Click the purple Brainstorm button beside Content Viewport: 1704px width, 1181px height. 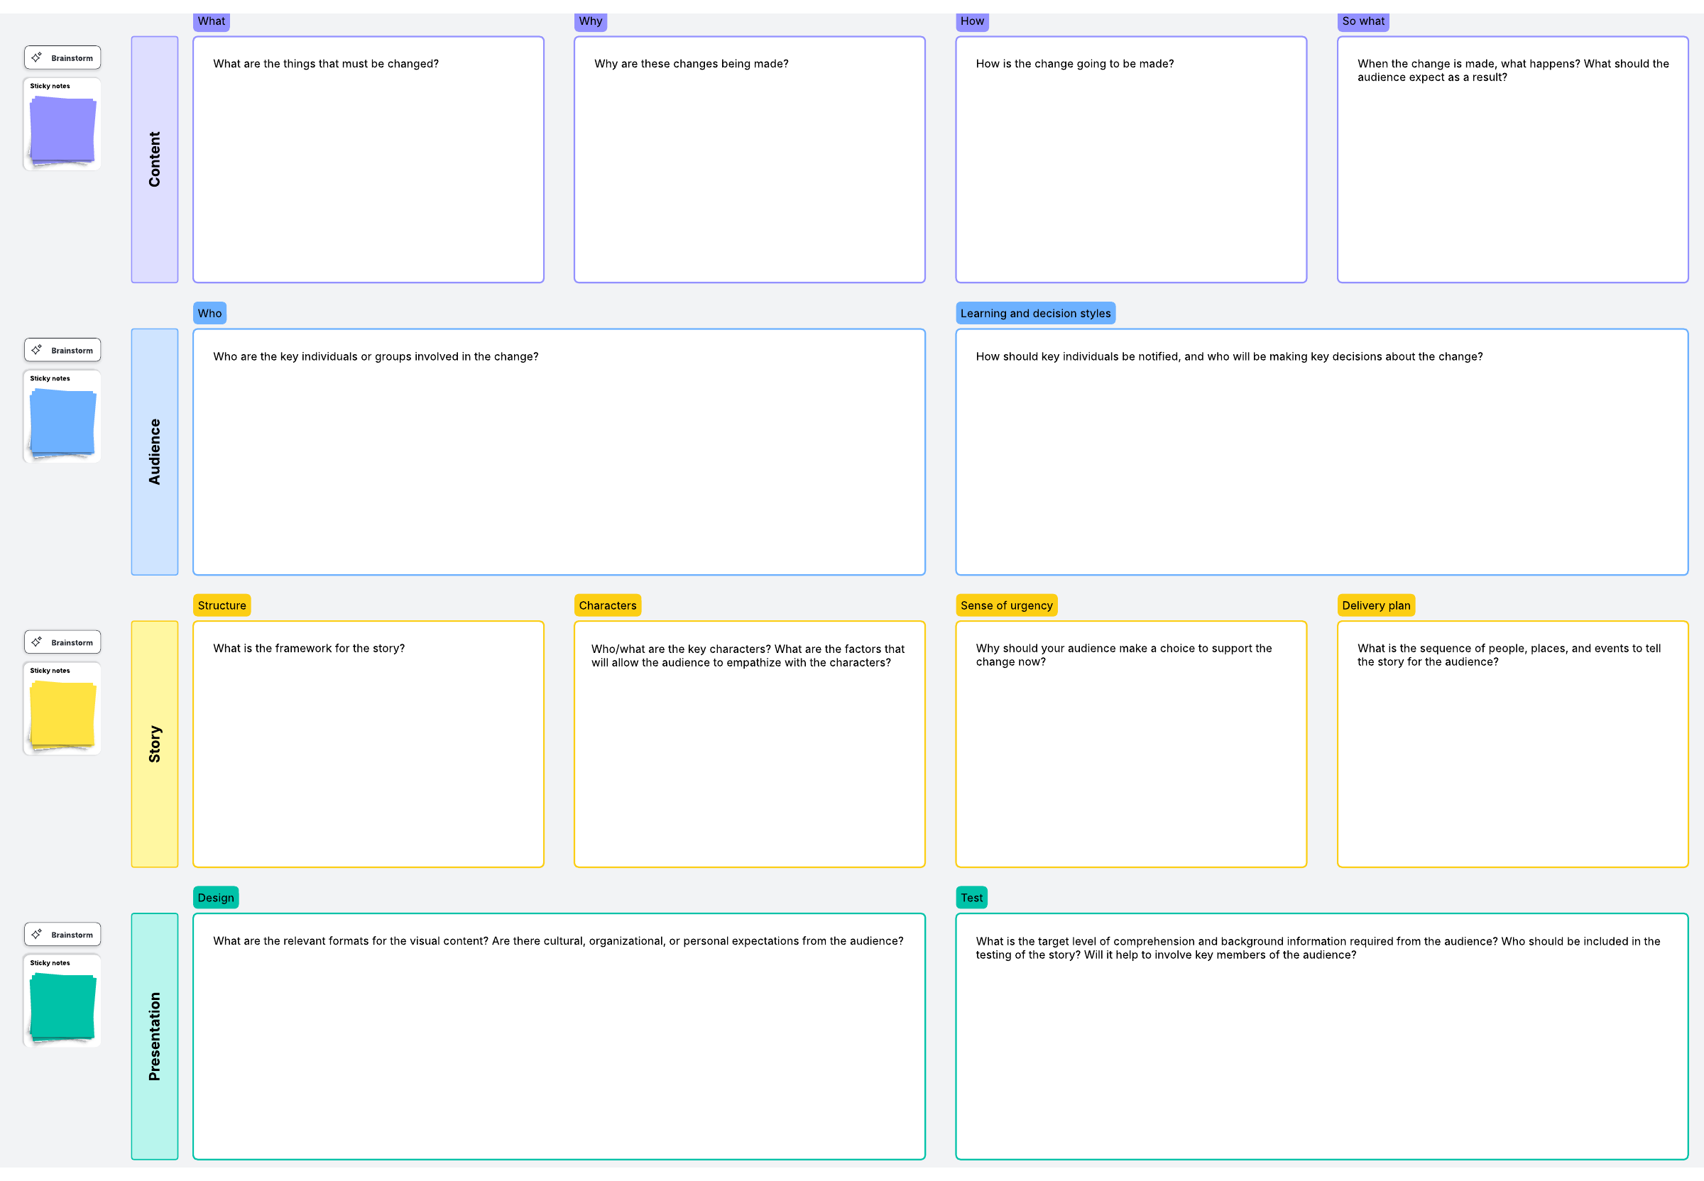coord(62,57)
